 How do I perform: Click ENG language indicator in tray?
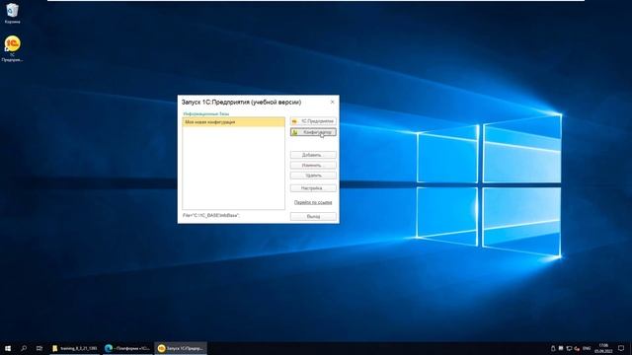587,348
